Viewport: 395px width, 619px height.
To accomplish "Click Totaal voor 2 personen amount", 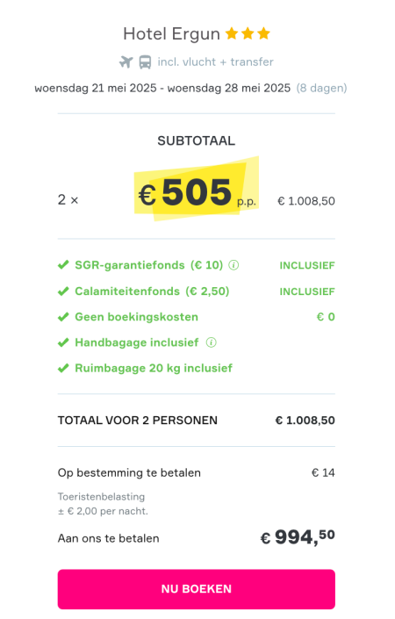I will tap(305, 421).
